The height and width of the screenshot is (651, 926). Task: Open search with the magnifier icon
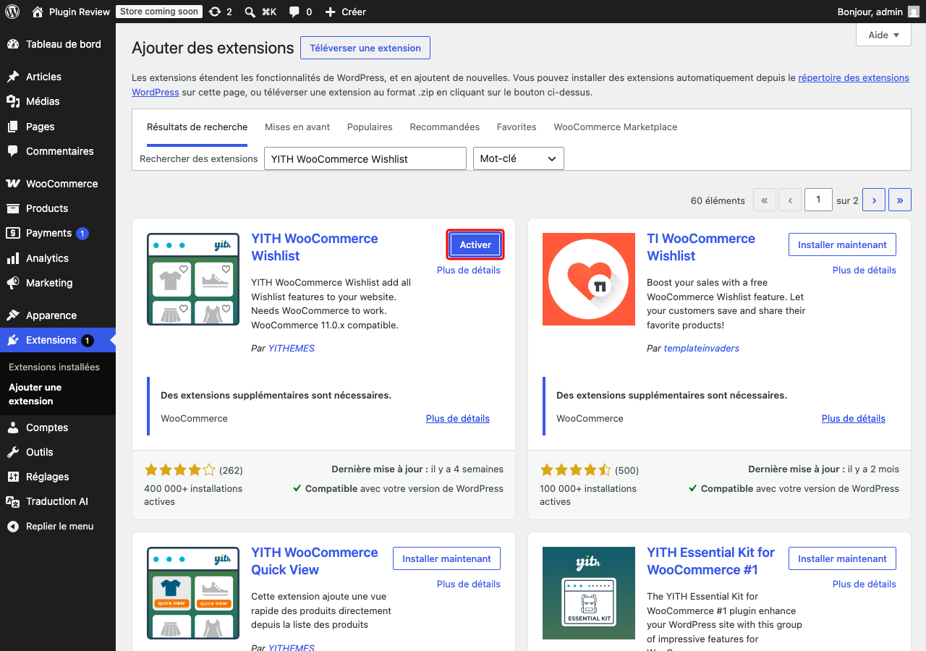click(x=250, y=12)
